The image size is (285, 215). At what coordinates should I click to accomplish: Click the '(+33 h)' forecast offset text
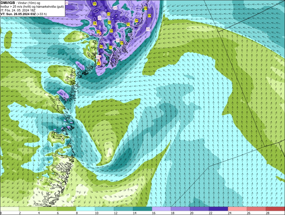click(x=42, y=14)
